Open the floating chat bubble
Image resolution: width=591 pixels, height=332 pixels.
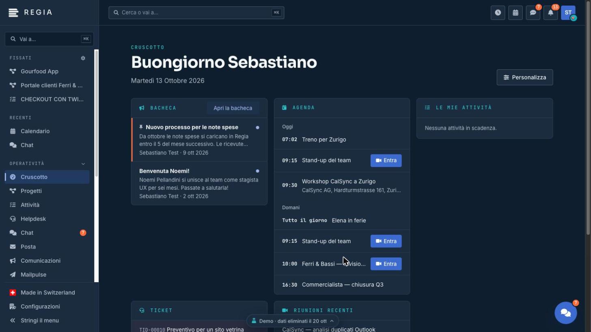tap(566, 313)
